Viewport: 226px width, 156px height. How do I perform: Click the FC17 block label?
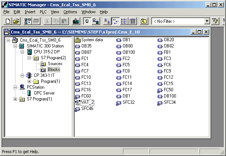(127, 90)
